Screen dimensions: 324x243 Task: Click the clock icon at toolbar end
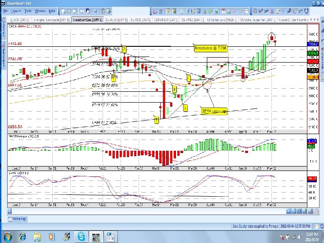click(306, 11)
